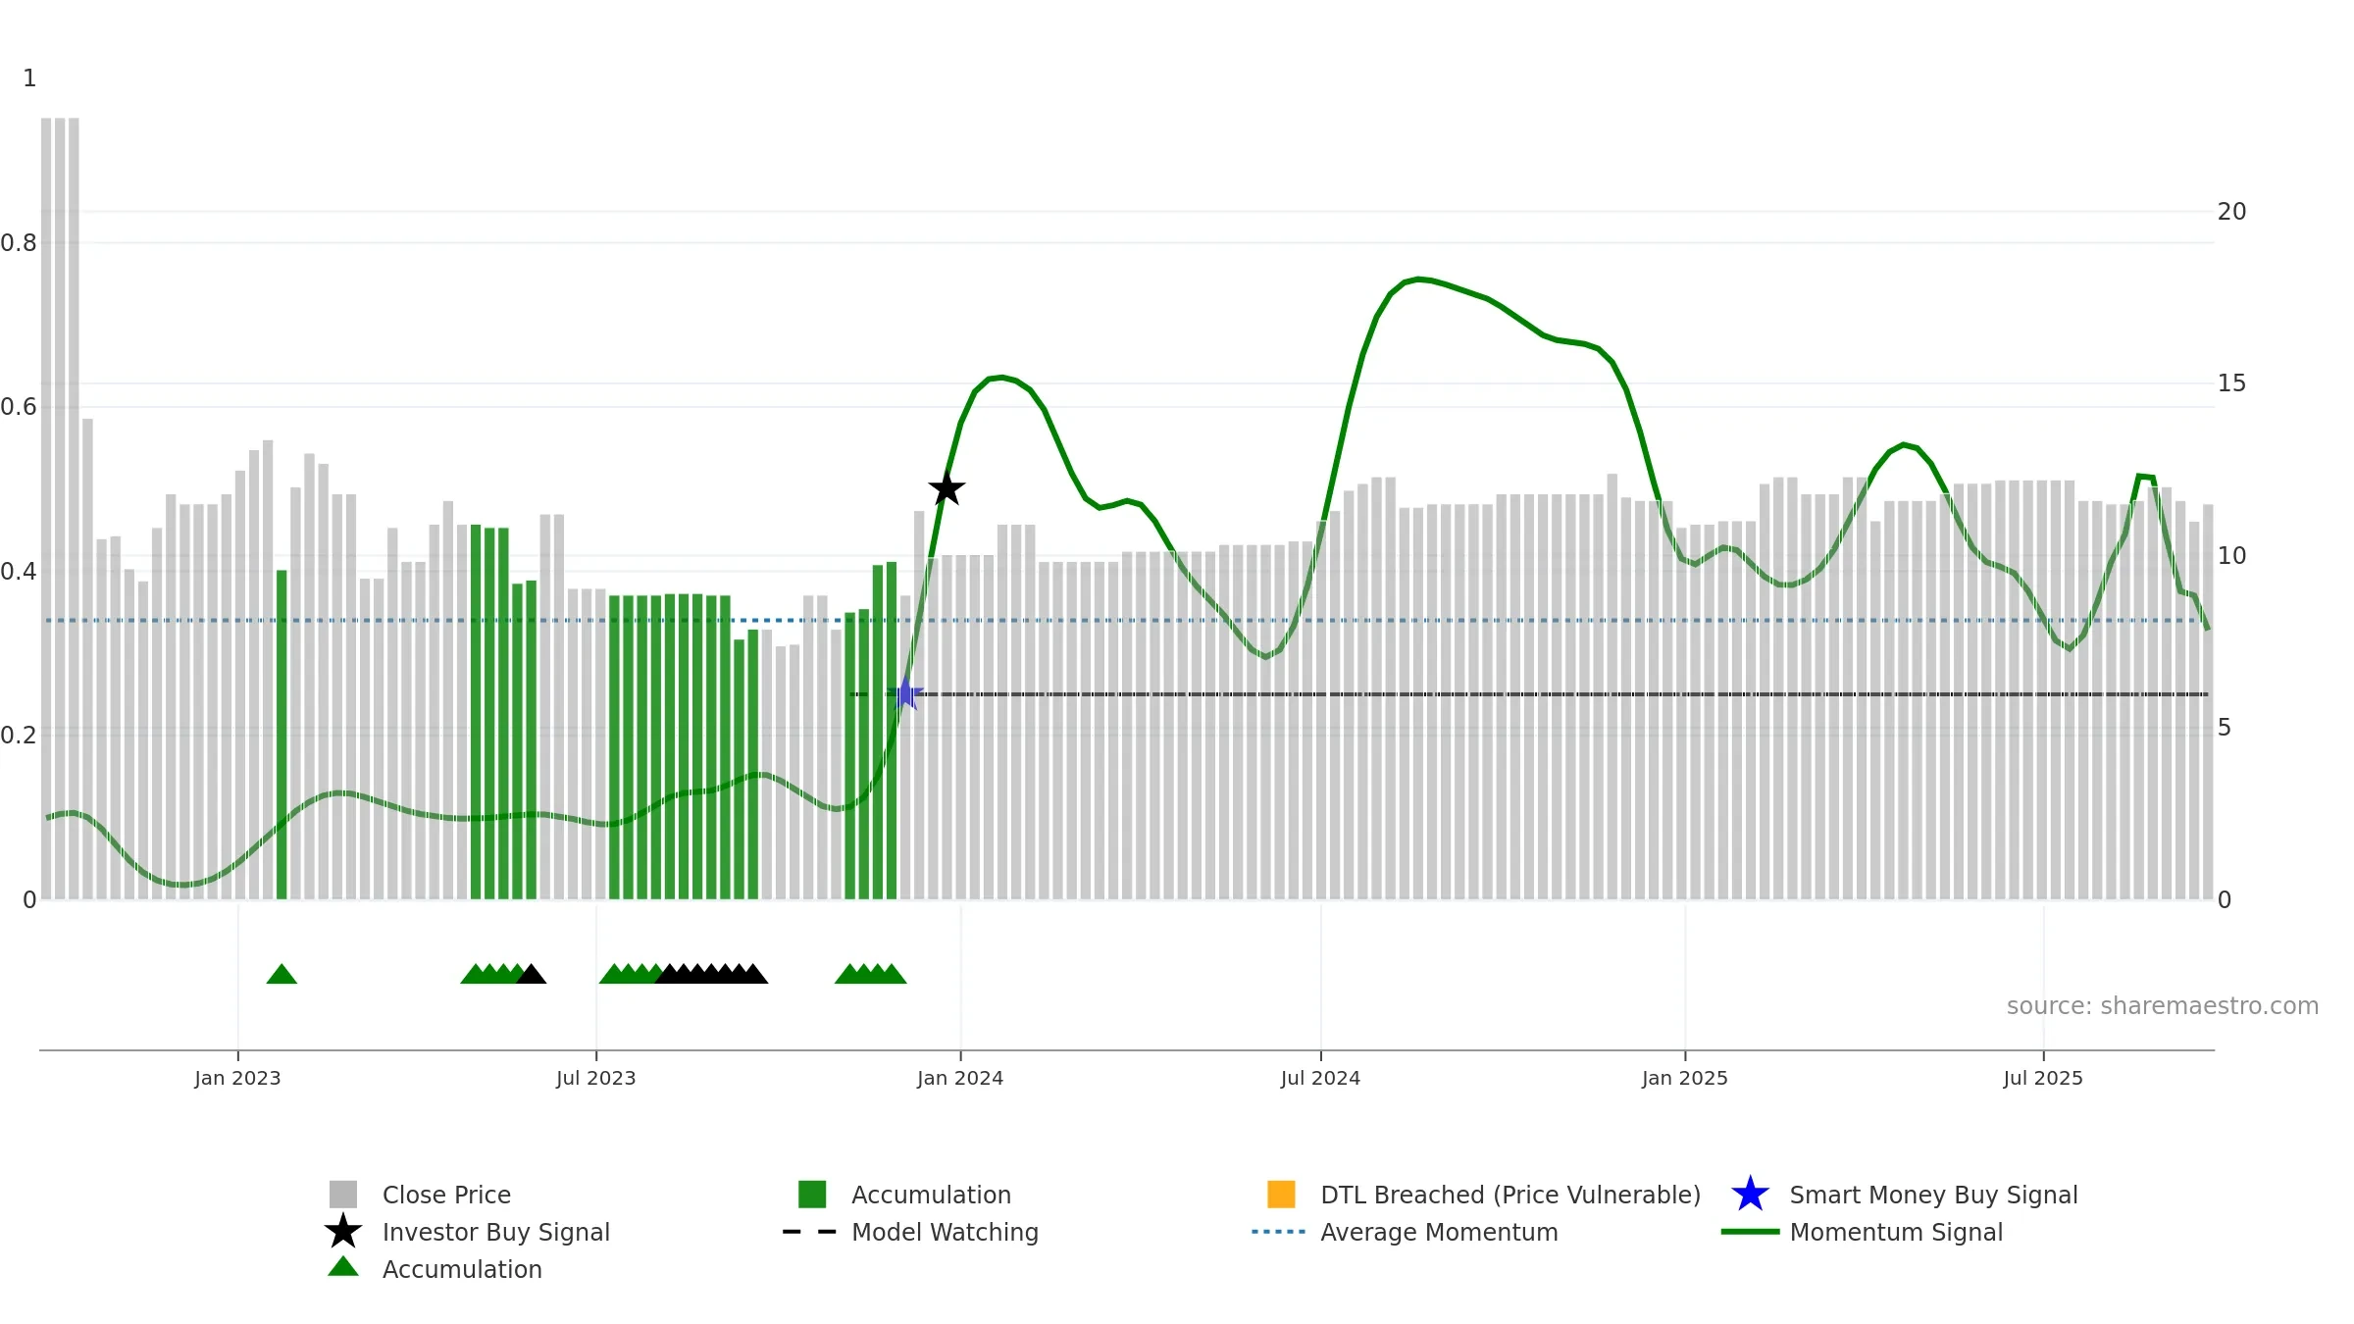
Task: Click the Jan 2023 x-axis label
Action: [x=237, y=1079]
